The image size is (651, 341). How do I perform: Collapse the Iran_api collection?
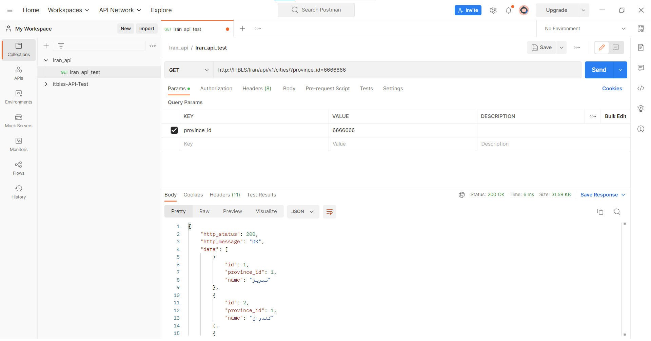click(x=46, y=60)
